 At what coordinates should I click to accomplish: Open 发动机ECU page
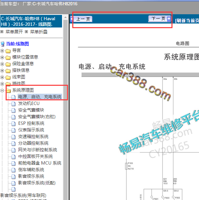click(x=29, y=103)
